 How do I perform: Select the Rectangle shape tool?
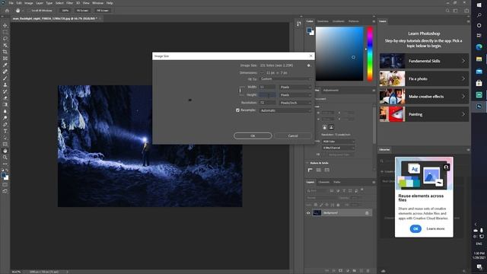(x=5, y=144)
